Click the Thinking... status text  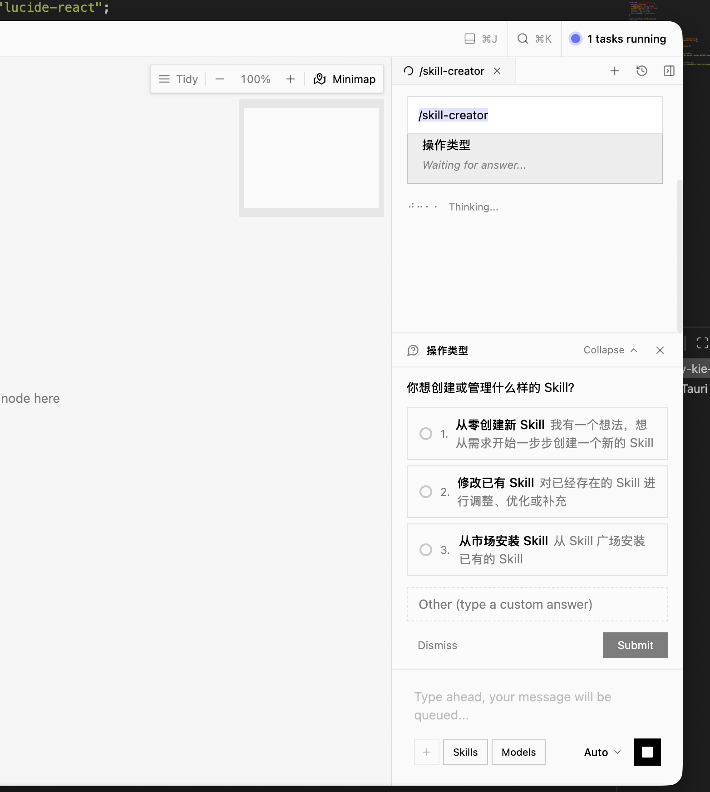pyautogui.click(x=473, y=207)
